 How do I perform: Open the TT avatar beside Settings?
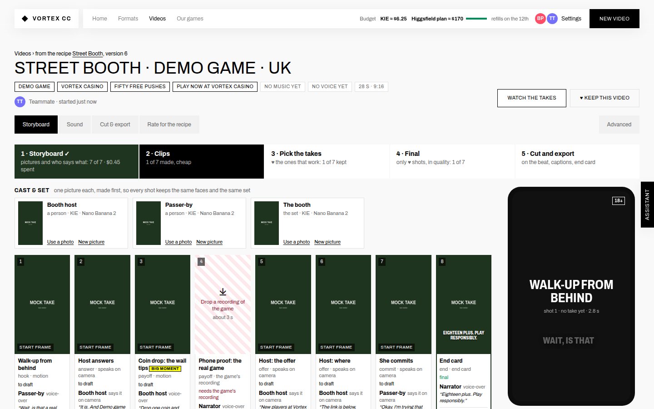pos(552,19)
